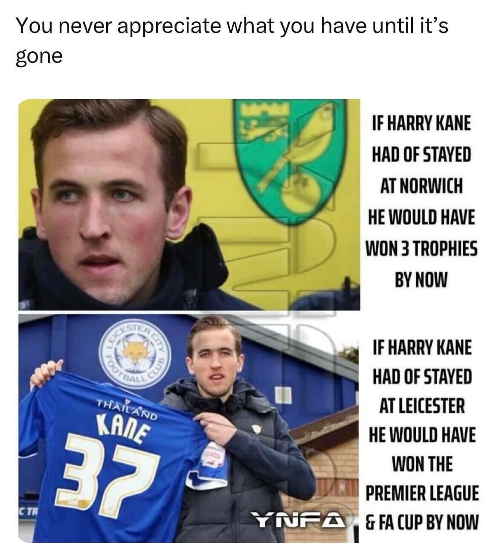Click the '& FA CUP BY NOW' text line
Viewport: 499px width, 556px height.
click(422, 522)
